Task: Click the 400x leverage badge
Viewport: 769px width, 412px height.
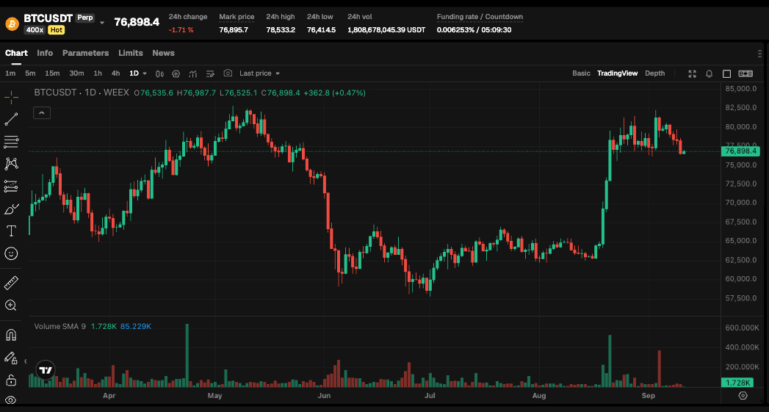Action: click(x=35, y=30)
